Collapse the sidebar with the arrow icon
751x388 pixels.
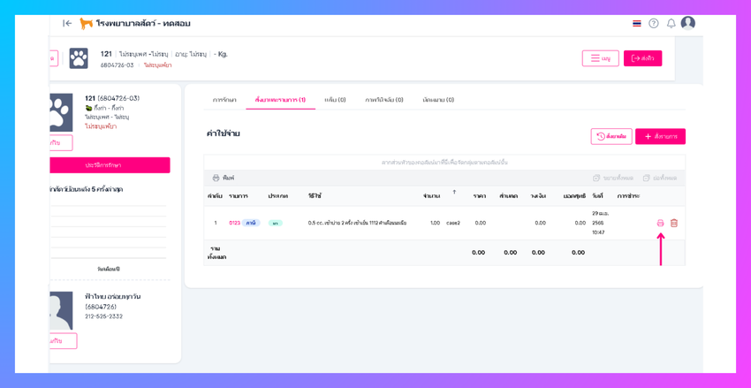67,23
